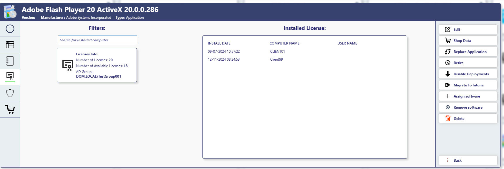Open the shopping cart sidebar tab

tap(10, 109)
